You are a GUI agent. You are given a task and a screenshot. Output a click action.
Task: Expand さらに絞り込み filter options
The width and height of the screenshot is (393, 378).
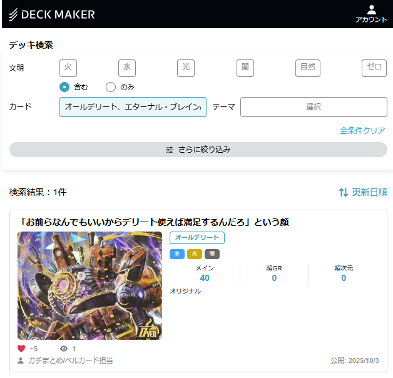tap(198, 150)
